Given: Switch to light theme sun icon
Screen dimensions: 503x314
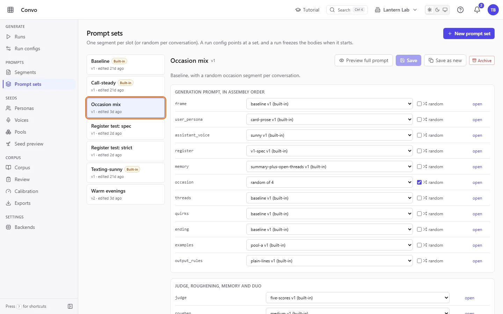Looking at the screenshot, I should coord(430,10).
